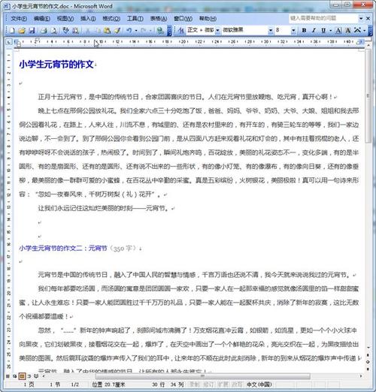Undo the last action
Screen dimensions: 376x392
tap(129, 31)
